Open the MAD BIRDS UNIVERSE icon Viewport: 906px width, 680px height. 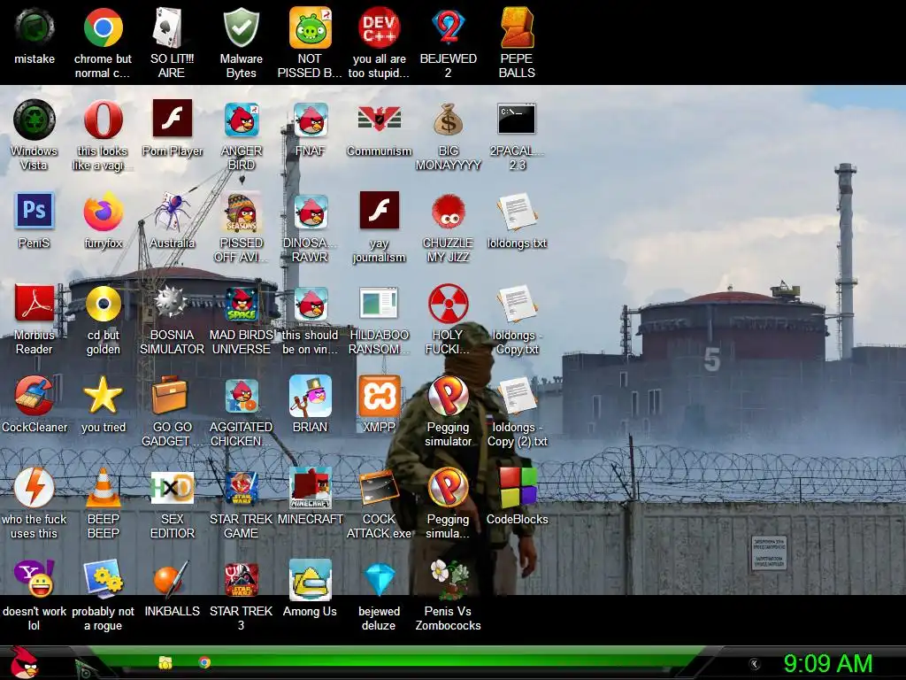coord(241,304)
